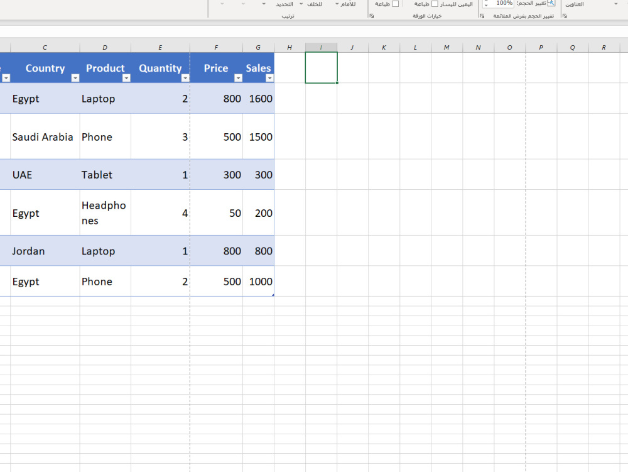
Task: Select column G header
Action: pyautogui.click(x=258, y=47)
